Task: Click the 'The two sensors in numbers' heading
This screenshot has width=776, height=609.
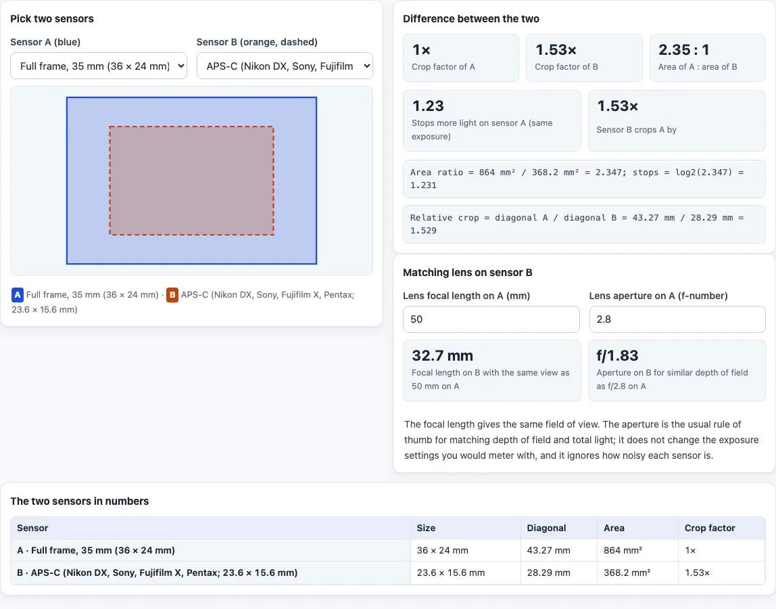Action: tap(80, 501)
